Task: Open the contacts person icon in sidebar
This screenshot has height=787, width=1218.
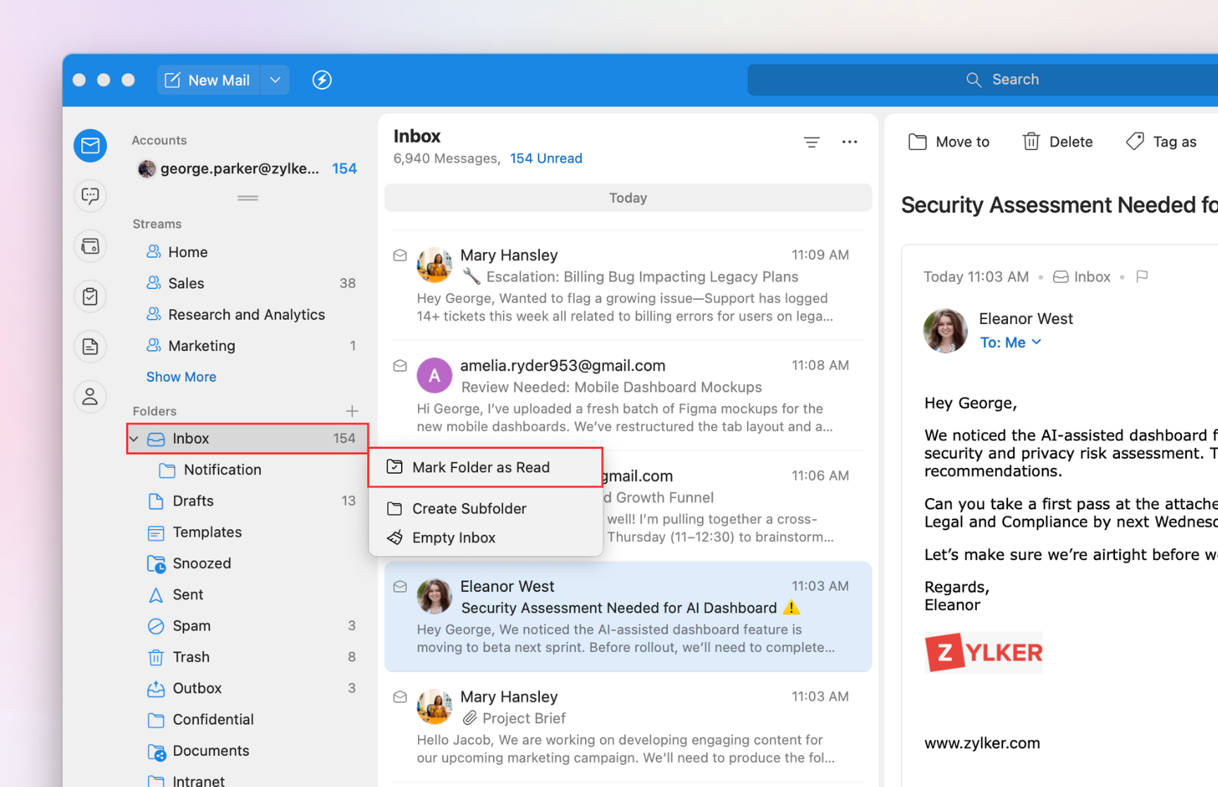Action: (x=90, y=397)
